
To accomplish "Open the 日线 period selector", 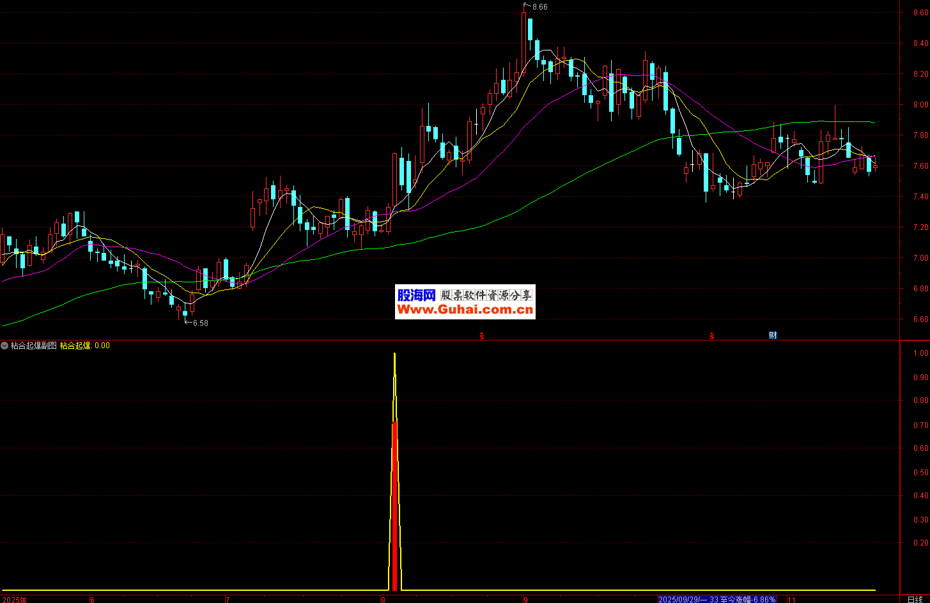I will point(915,599).
